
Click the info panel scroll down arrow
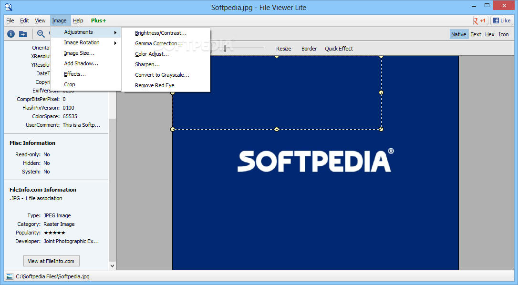pyautogui.click(x=112, y=265)
